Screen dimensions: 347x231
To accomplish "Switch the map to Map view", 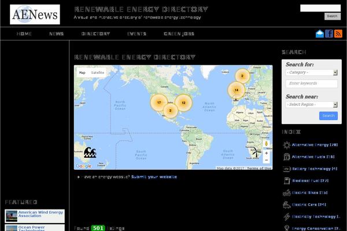I will [x=82, y=73].
